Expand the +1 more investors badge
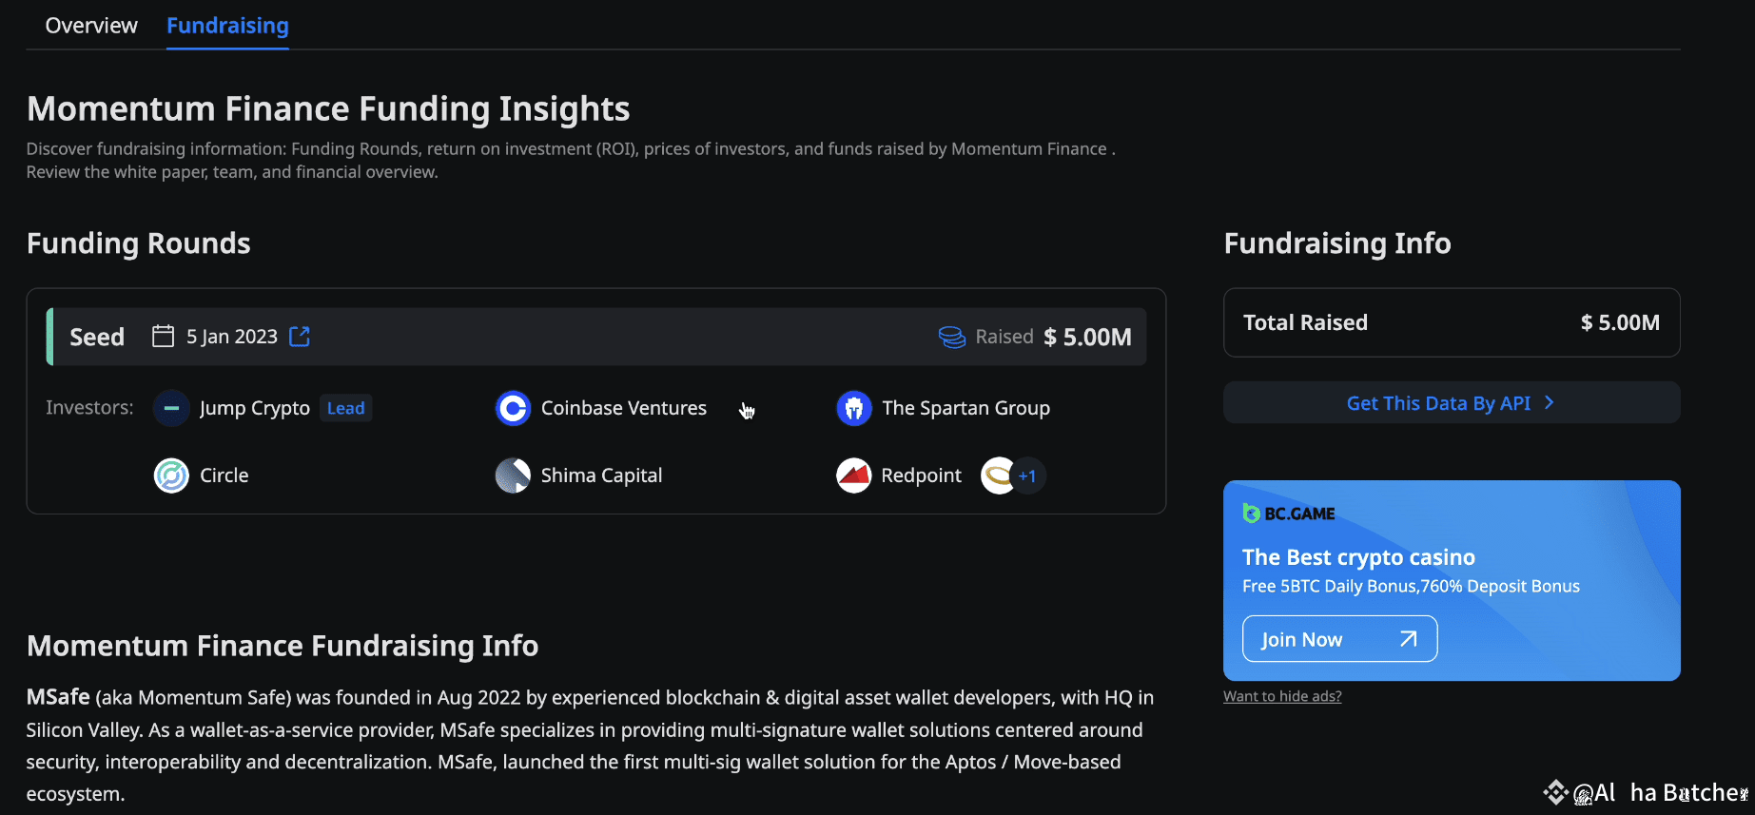This screenshot has width=1755, height=815. point(1027,475)
